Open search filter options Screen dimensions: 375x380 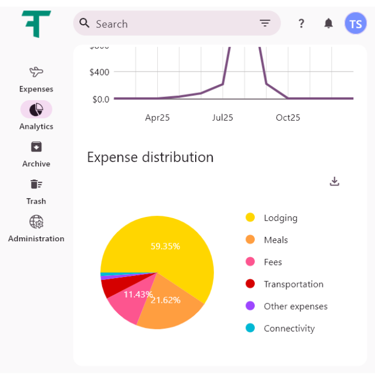click(265, 23)
